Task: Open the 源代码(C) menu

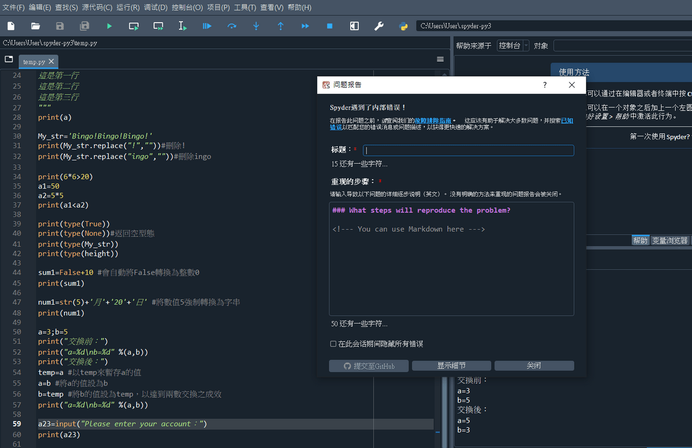Action: tap(97, 8)
